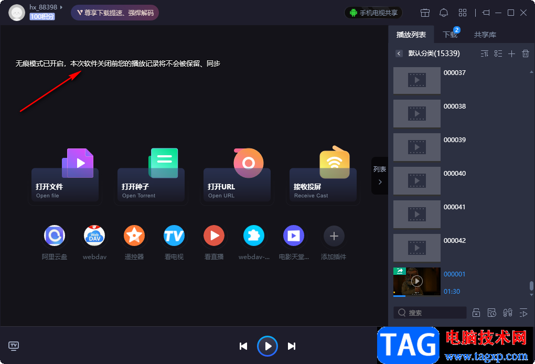Add item with the playlist plus icon
Image resolution: width=535 pixels, height=364 pixels.
click(511, 53)
